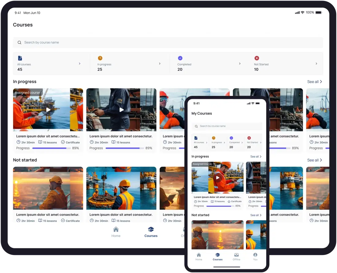Select Courses tab in tablet bottom bar
Image resolution: width=337 pixels, height=273 pixels.
coord(151,232)
